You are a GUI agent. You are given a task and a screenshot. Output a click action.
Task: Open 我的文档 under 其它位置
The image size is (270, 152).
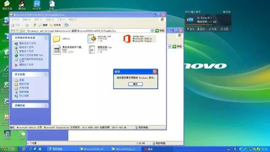click(24, 84)
